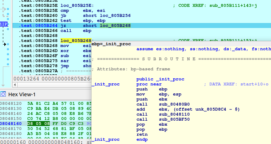Screen dimensions: 271x144
Task: Click the public _init_proc line in the tooltip
Action: (160, 79)
